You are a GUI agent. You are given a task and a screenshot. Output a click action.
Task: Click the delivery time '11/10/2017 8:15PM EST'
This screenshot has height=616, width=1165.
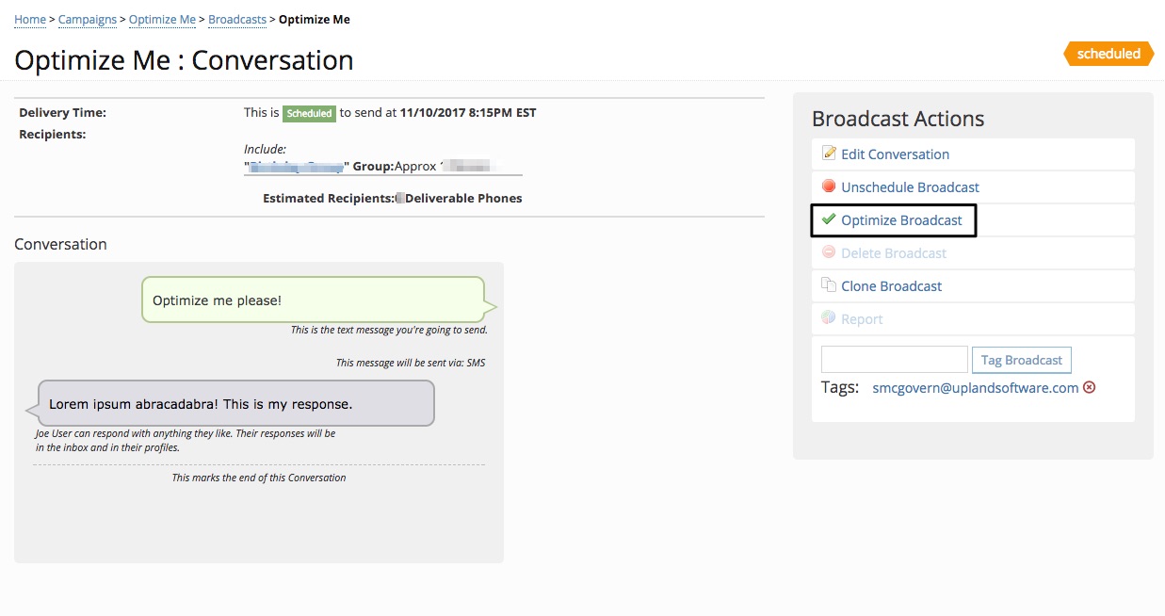[x=468, y=113]
